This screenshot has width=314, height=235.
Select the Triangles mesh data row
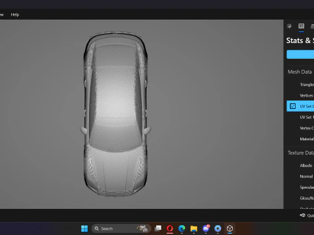coord(300,85)
